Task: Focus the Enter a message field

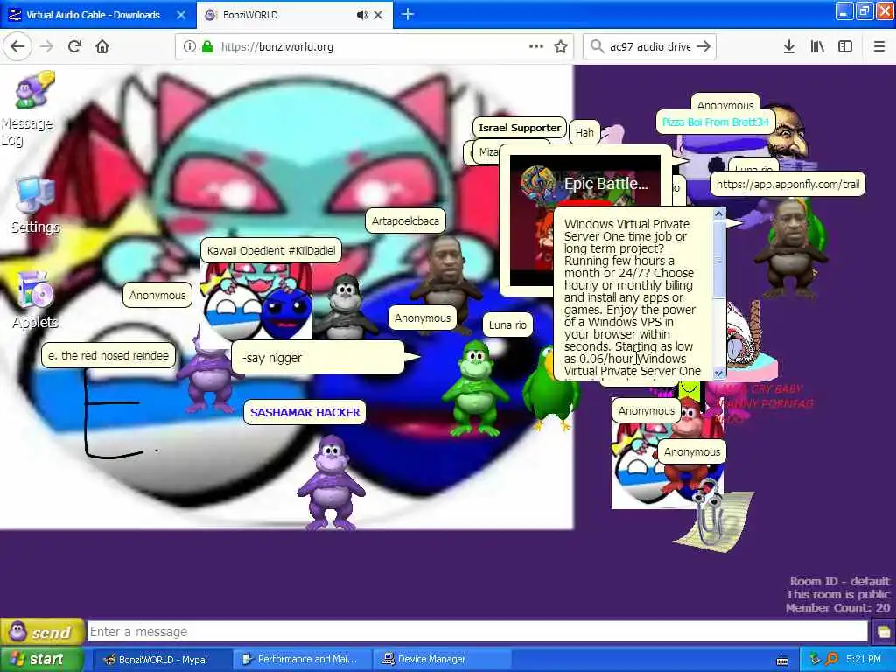Action: [478, 632]
